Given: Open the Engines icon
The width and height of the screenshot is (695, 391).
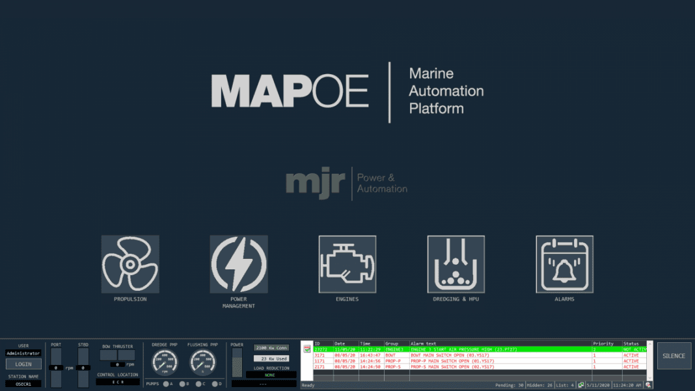Looking at the screenshot, I should (347, 263).
